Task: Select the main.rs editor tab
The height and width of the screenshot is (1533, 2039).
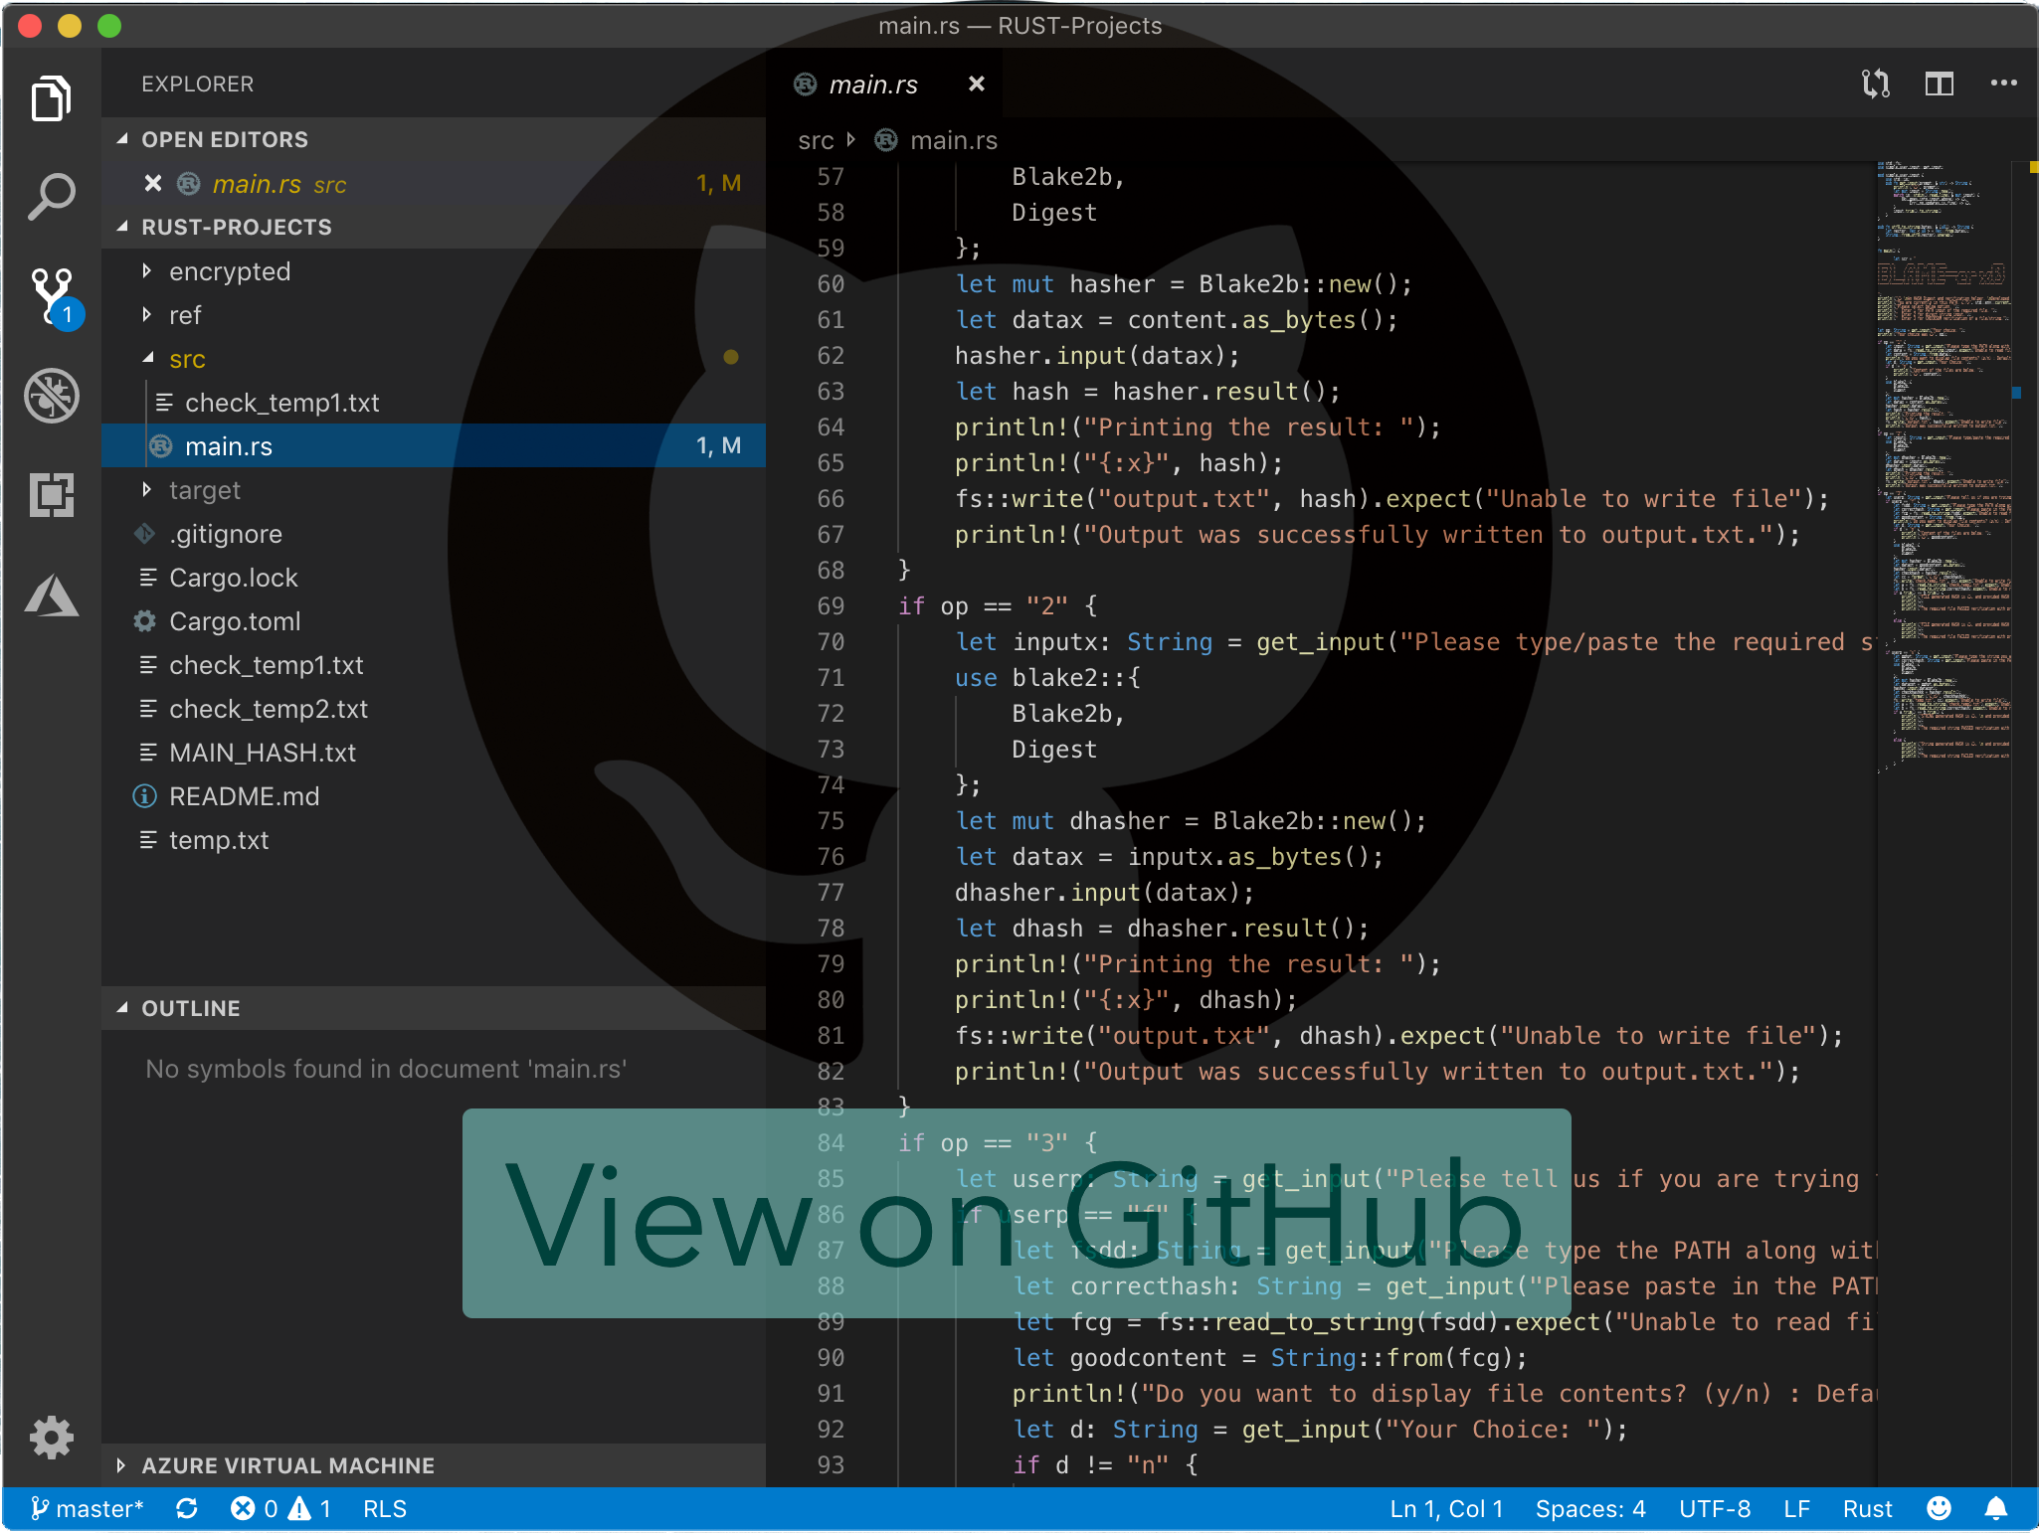Action: pos(873,85)
